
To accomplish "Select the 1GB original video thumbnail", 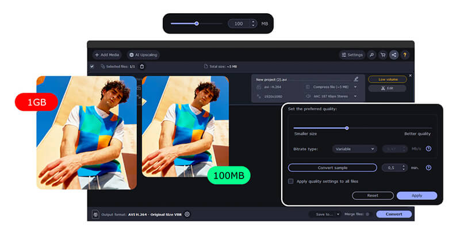I will click(87, 133).
